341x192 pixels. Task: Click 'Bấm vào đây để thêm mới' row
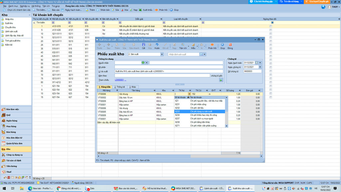[x=109, y=122]
